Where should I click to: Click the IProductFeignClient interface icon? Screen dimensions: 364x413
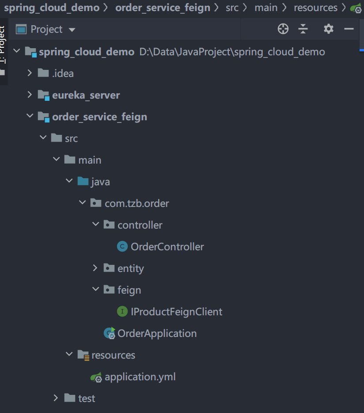122,312
